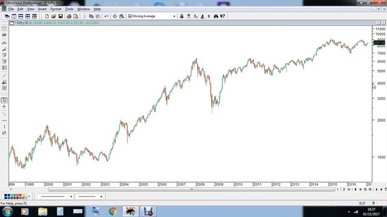Open the Edit menu
387x217 pixels.
pos(20,9)
